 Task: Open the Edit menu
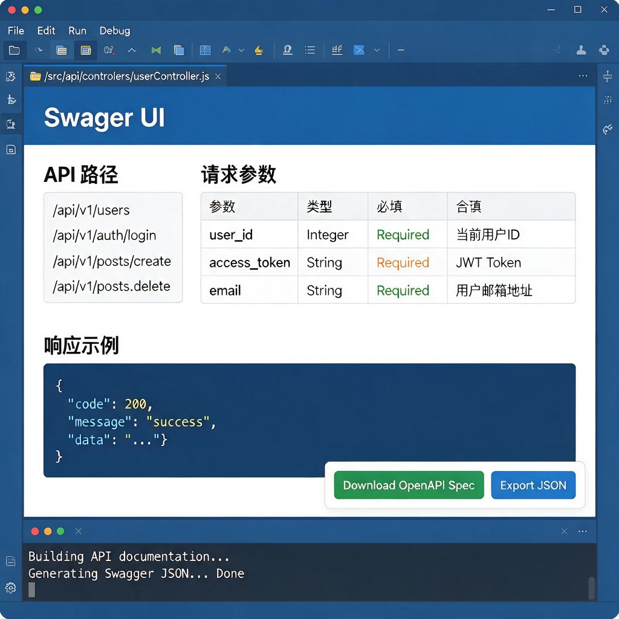pyautogui.click(x=46, y=31)
